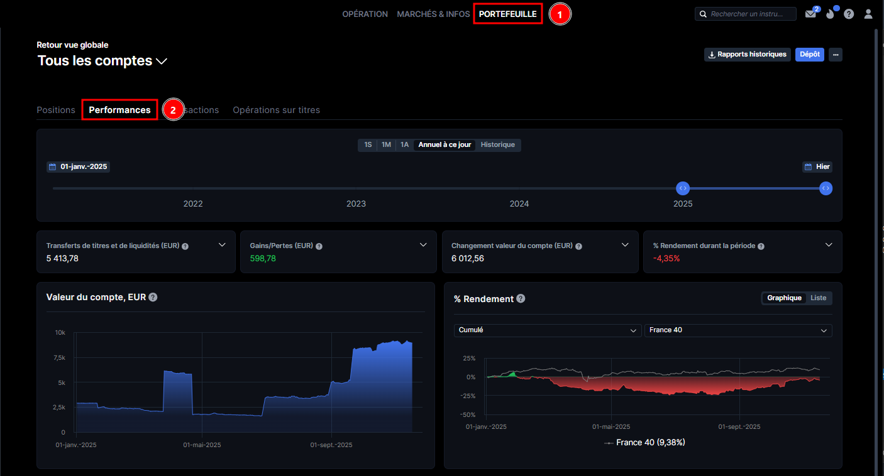Click the flame notifications icon
Screen dimensions: 884x476
coord(830,14)
